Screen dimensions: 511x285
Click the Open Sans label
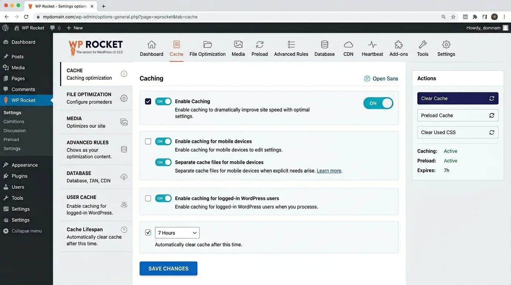click(385, 79)
